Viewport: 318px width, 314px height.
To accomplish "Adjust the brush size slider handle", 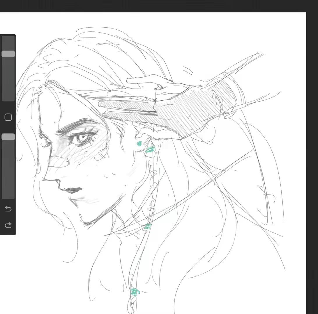I will pyautogui.click(x=8, y=54).
